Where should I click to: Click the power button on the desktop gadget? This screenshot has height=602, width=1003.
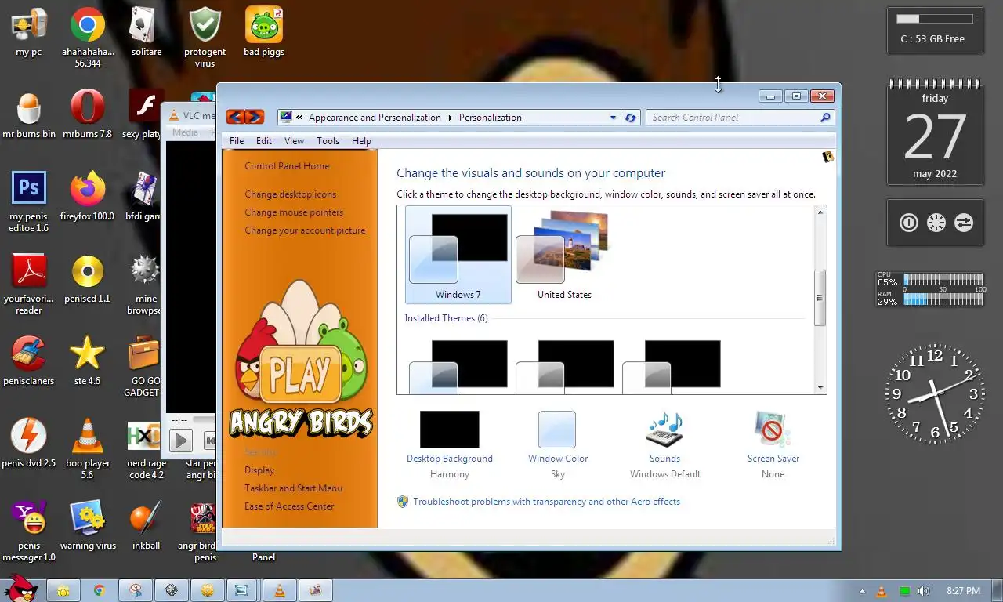(908, 223)
